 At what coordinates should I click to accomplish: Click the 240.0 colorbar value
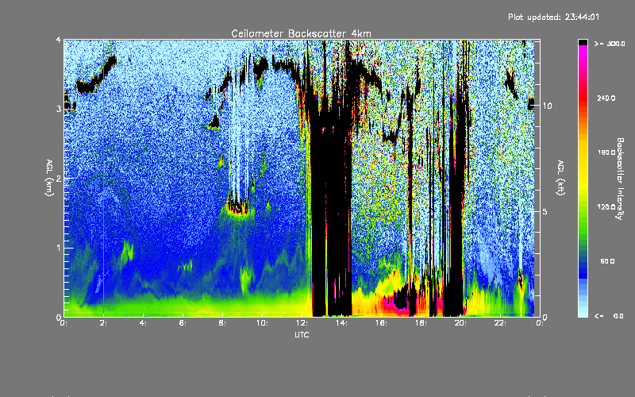pyautogui.click(x=606, y=98)
